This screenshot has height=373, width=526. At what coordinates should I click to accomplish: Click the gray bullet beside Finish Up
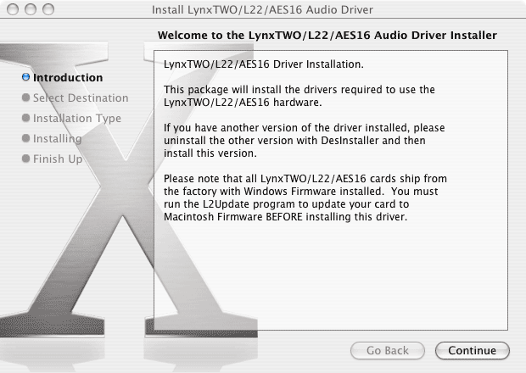click(x=26, y=159)
